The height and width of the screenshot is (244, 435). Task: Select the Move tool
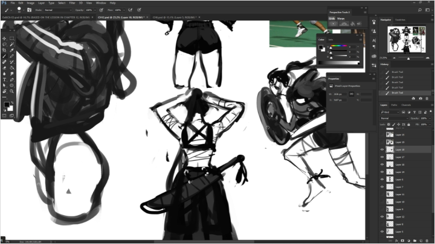click(4, 39)
